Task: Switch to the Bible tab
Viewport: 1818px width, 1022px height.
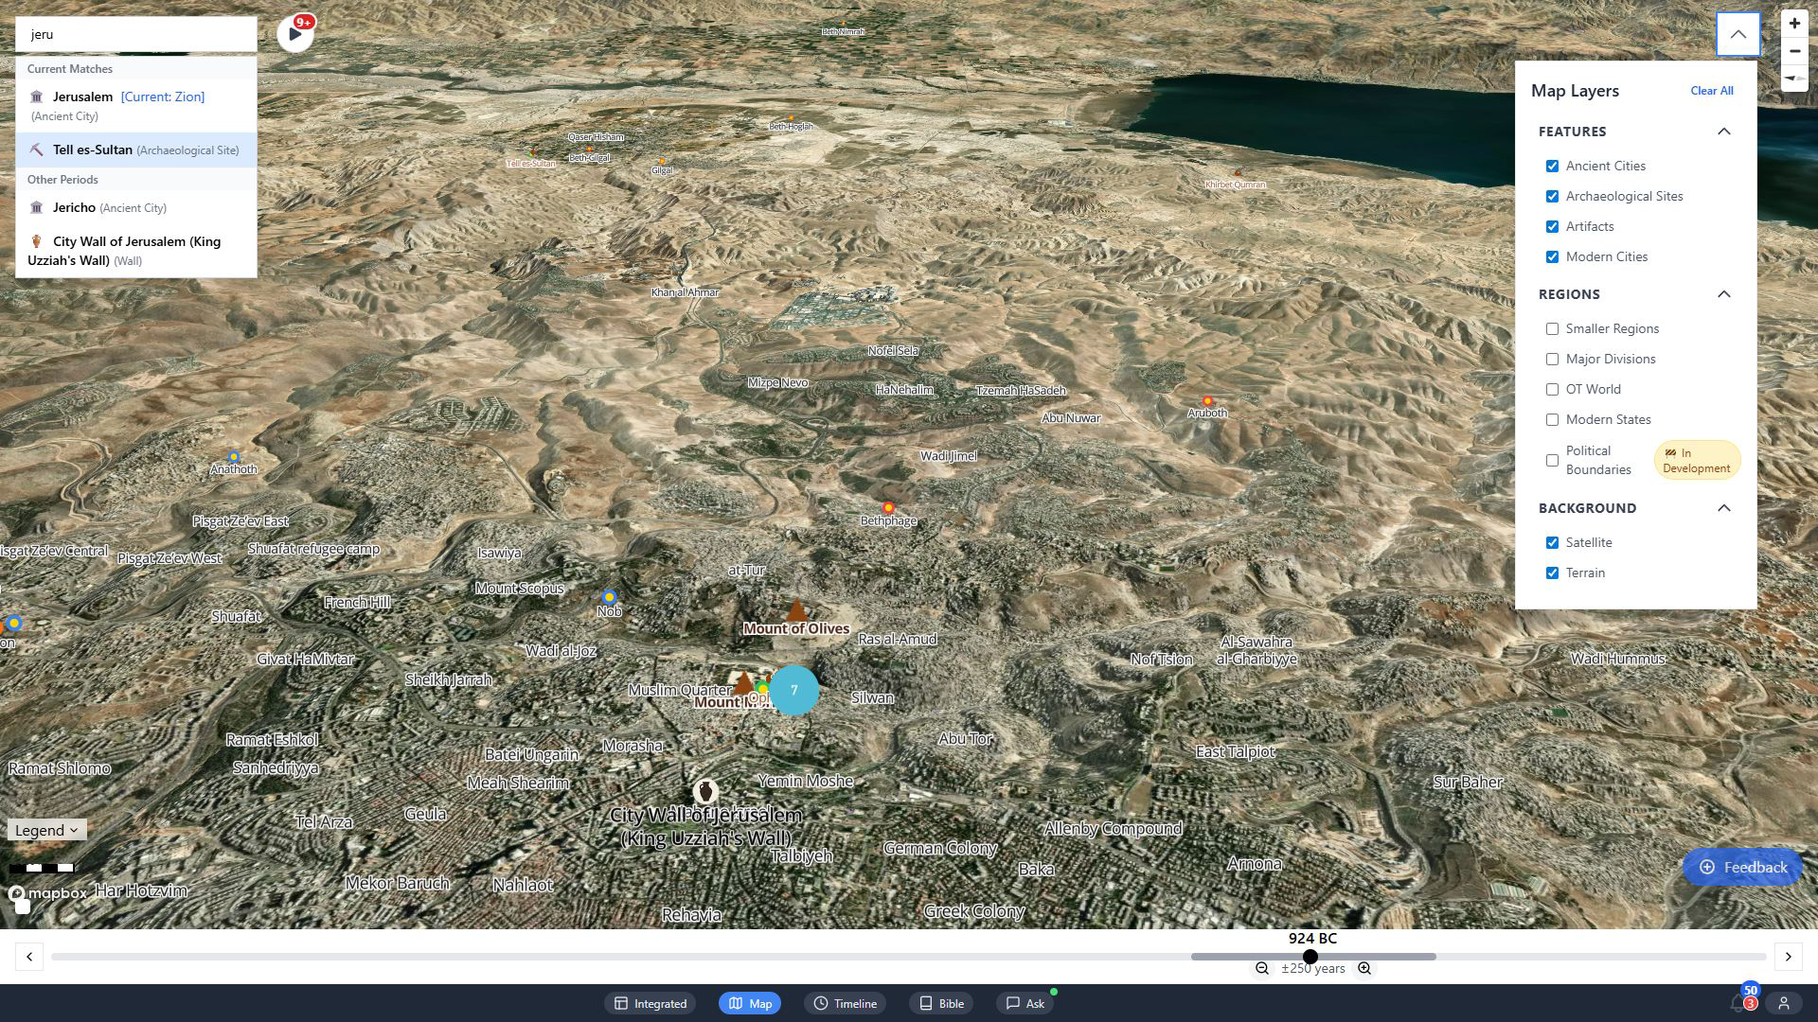Action: [x=941, y=1003]
